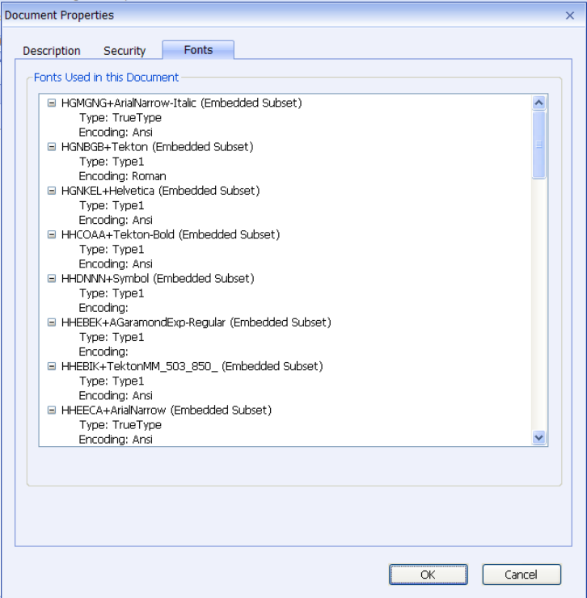Image resolution: width=587 pixels, height=598 pixels.
Task: Click the font list scrollbar thumb
Action: [539, 145]
